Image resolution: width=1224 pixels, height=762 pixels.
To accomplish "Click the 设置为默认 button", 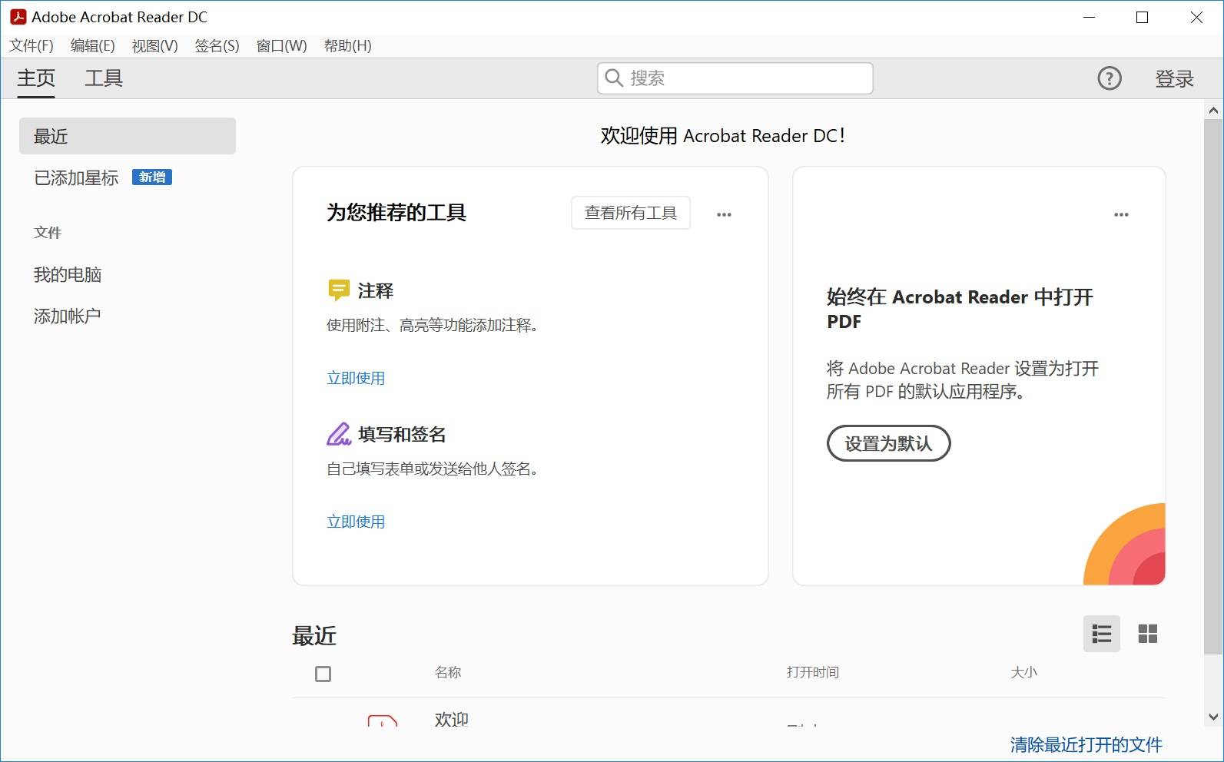I will tap(888, 443).
